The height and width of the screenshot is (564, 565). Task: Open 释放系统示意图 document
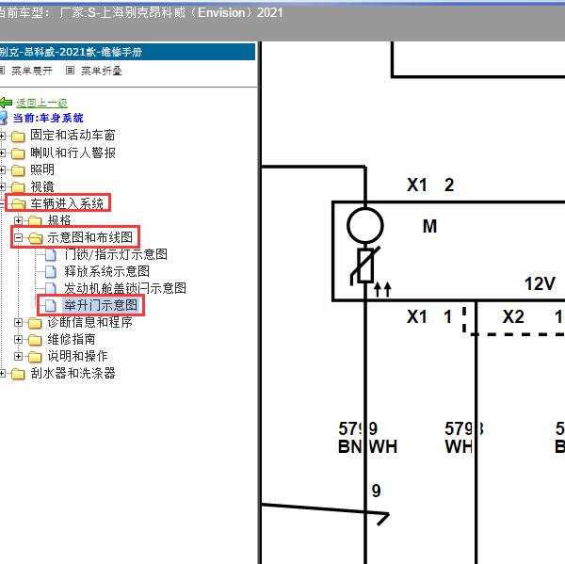point(107,271)
